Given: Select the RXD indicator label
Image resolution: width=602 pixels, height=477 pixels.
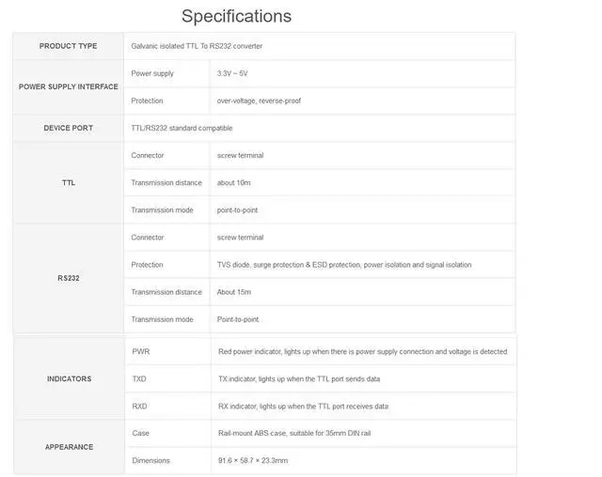Looking at the screenshot, I should (139, 407).
